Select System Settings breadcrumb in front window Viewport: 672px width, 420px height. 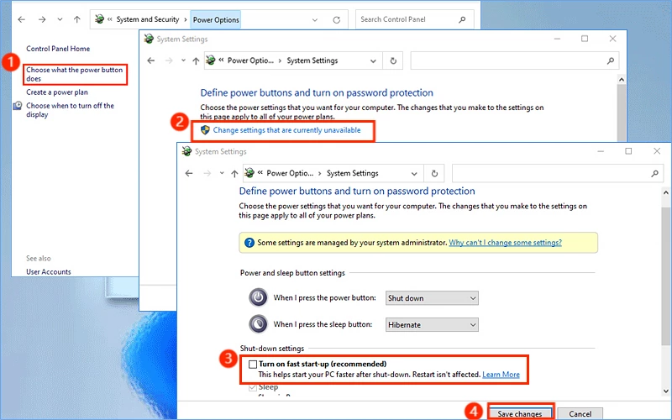click(x=352, y=173)
